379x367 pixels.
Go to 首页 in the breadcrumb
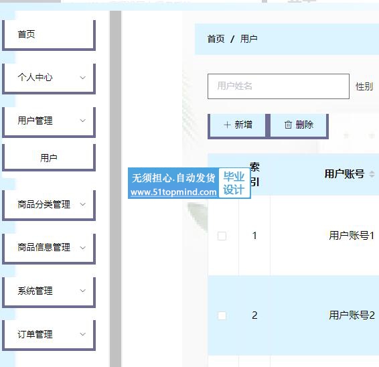[216, 39]
